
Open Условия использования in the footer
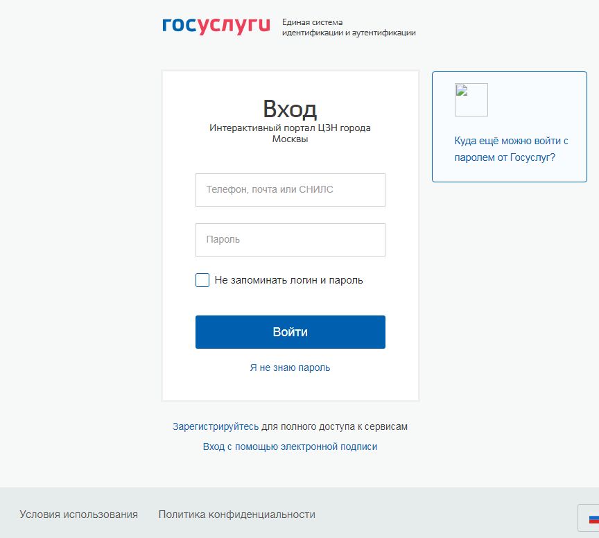(x=79, y=514)
